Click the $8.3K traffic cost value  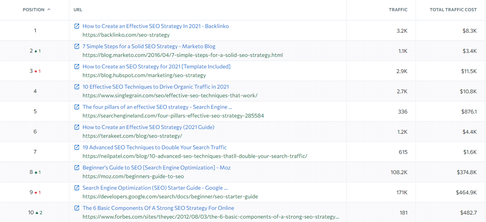point(470,31)
